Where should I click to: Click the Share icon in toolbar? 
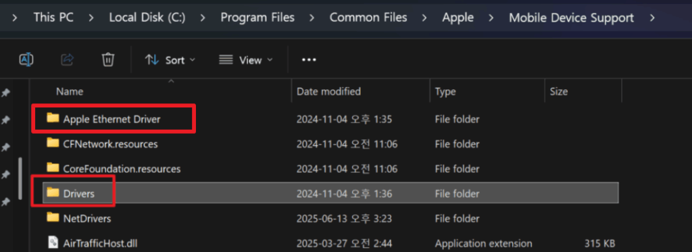point(67,59)
